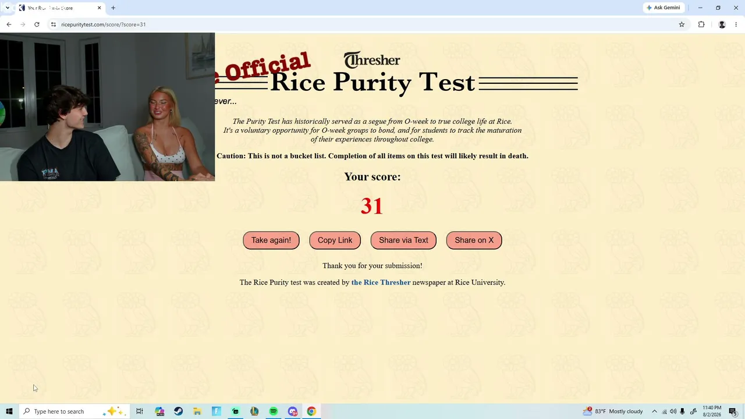Click the Your score: heading
This screenshot has width=745, height=419.
pyautogui.click(x=372, y=177)
